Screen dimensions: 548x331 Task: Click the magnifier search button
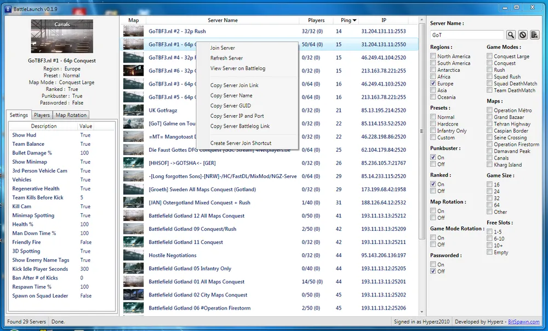pos(511,35)
